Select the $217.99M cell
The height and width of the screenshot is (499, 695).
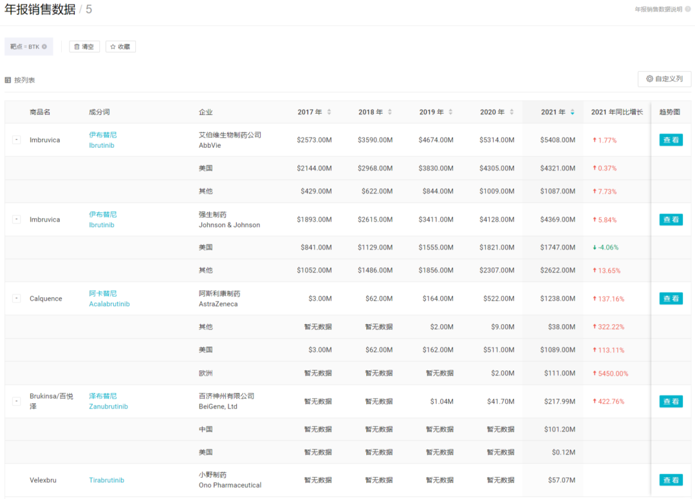(x=560, y=401)
